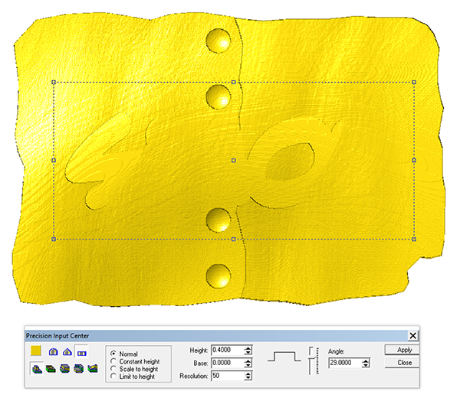
Task: Decrease Height with the down spinner arrow
Action: coord(248,352)
